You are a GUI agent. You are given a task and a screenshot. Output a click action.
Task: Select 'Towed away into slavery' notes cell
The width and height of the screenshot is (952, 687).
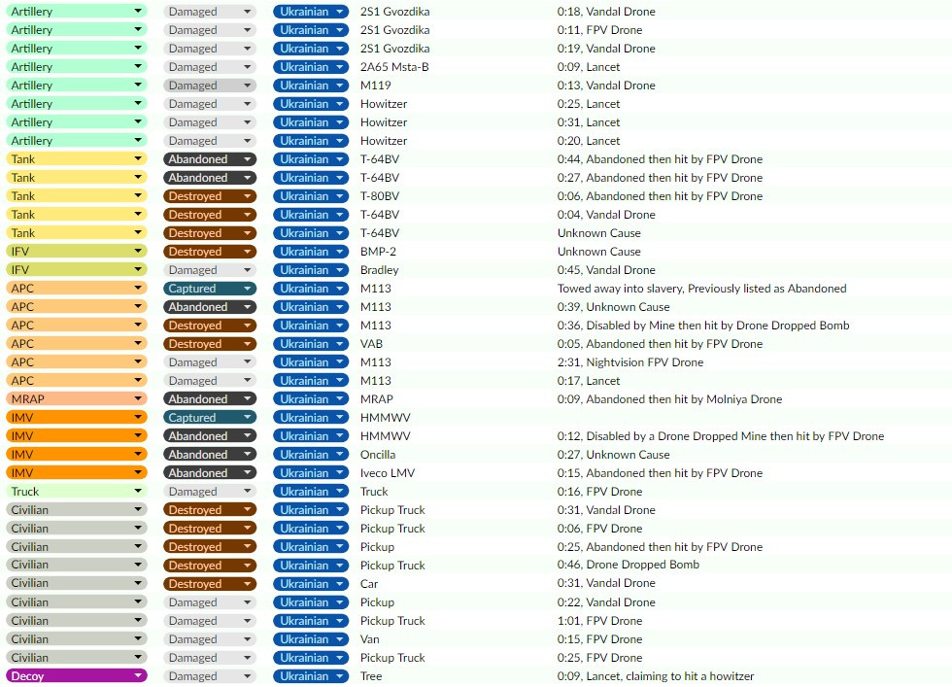(701, 289)
